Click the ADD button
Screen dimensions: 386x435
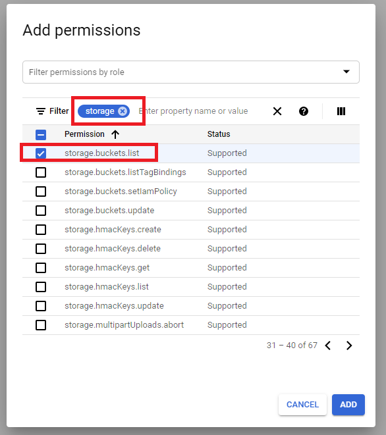(348, 405)
